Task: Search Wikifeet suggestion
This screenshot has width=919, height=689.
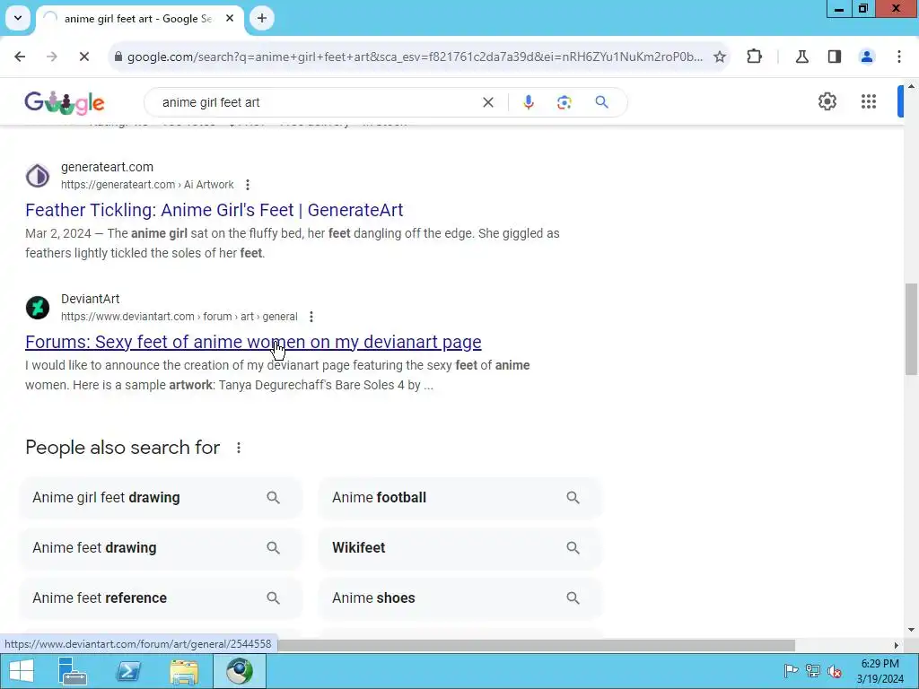Action: pos(460,548)
